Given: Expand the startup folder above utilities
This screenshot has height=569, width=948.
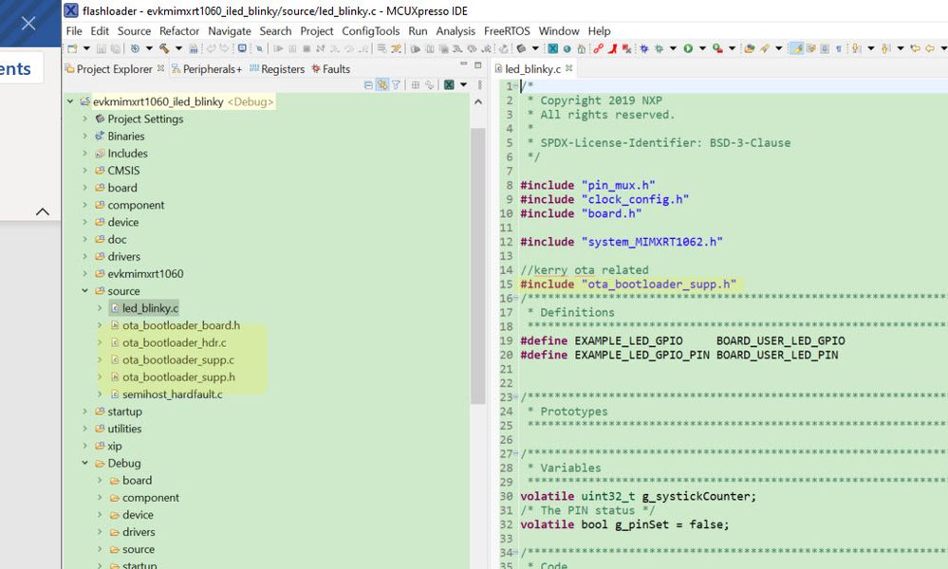Looking at the screenshot, I should pyautogui.click(x=85, y=412).
